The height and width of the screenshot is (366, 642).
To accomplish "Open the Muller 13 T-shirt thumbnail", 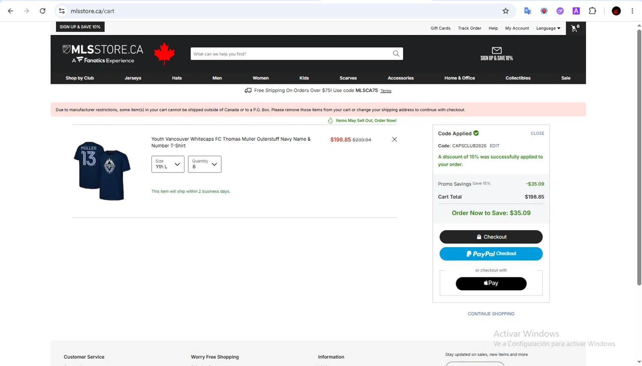I will coord(102,171).
